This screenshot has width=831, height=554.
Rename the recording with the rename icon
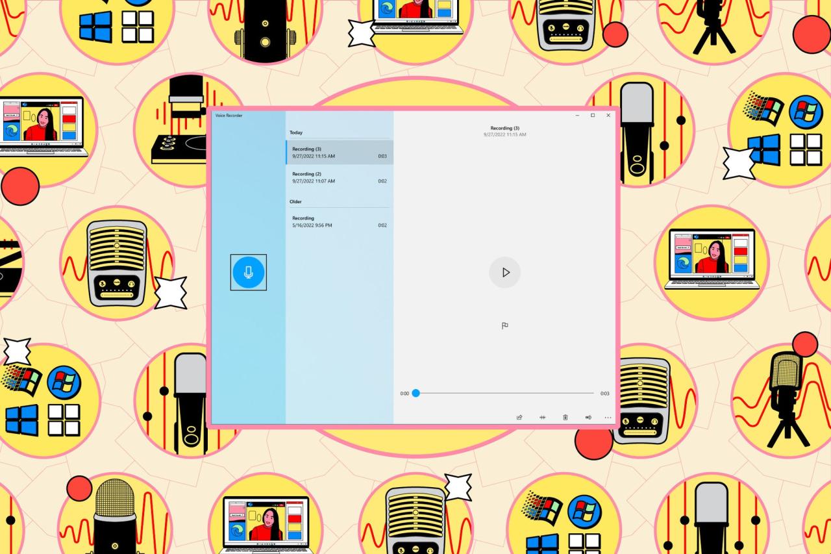588,417
